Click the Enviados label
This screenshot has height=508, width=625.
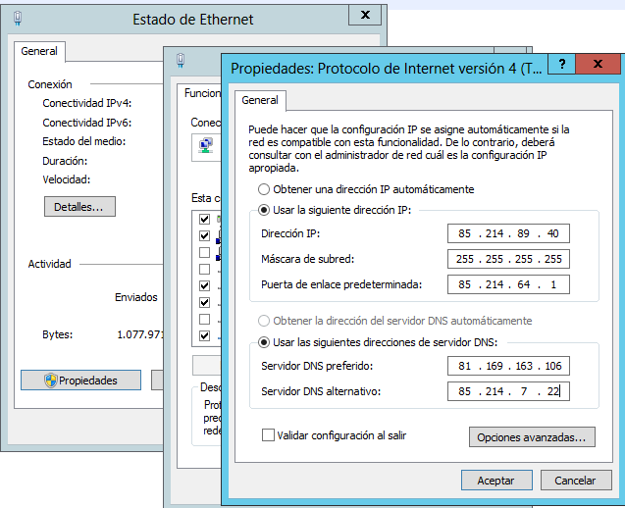point(136,297)
